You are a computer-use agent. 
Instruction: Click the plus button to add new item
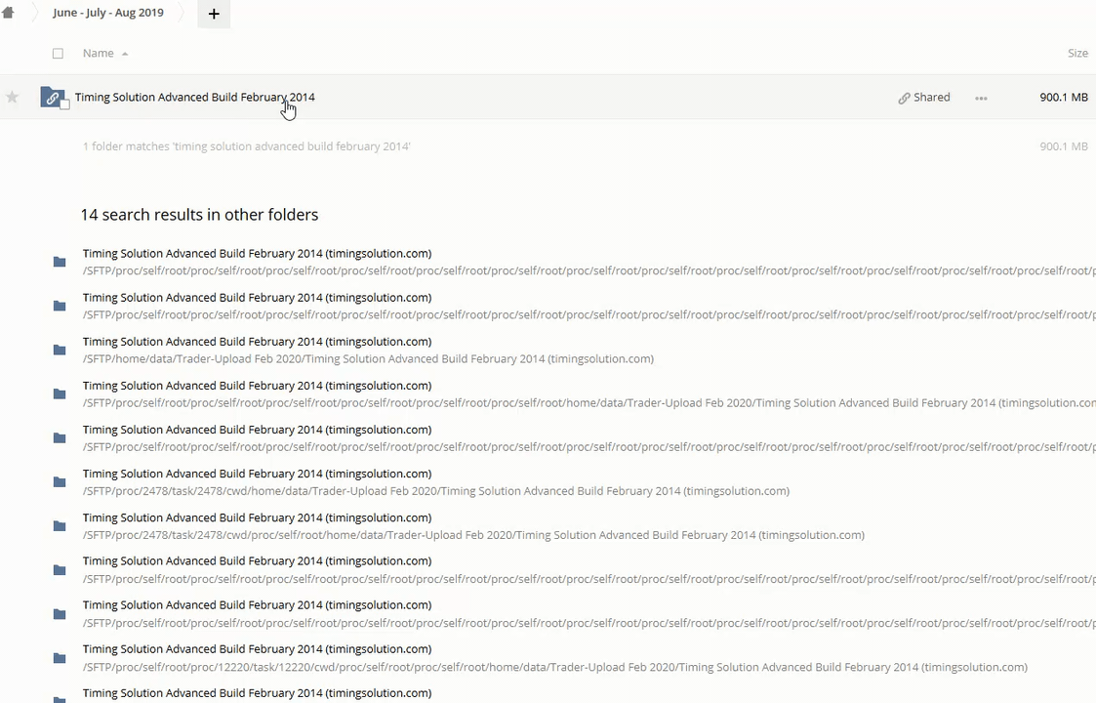click(214, 14)
